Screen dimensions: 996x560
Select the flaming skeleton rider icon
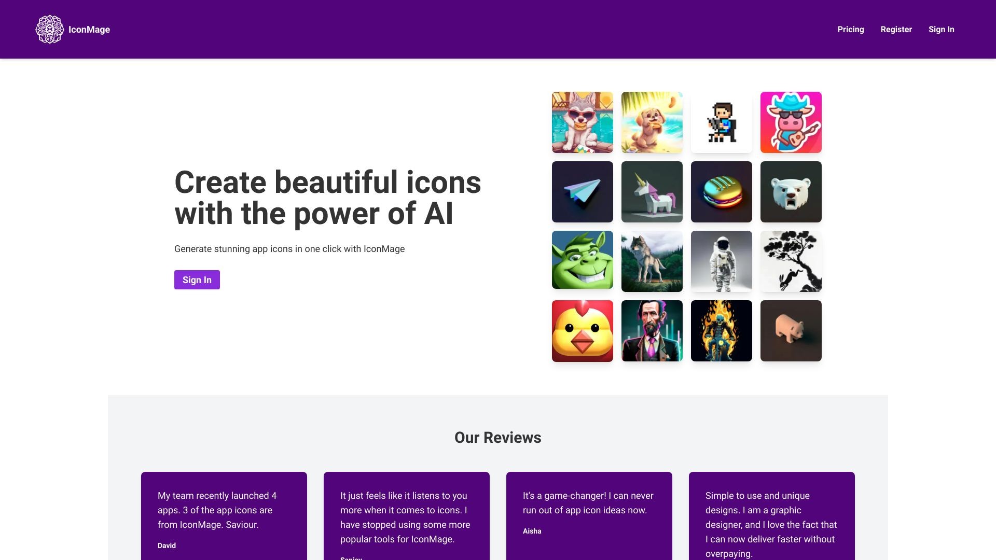coord(722,330)
